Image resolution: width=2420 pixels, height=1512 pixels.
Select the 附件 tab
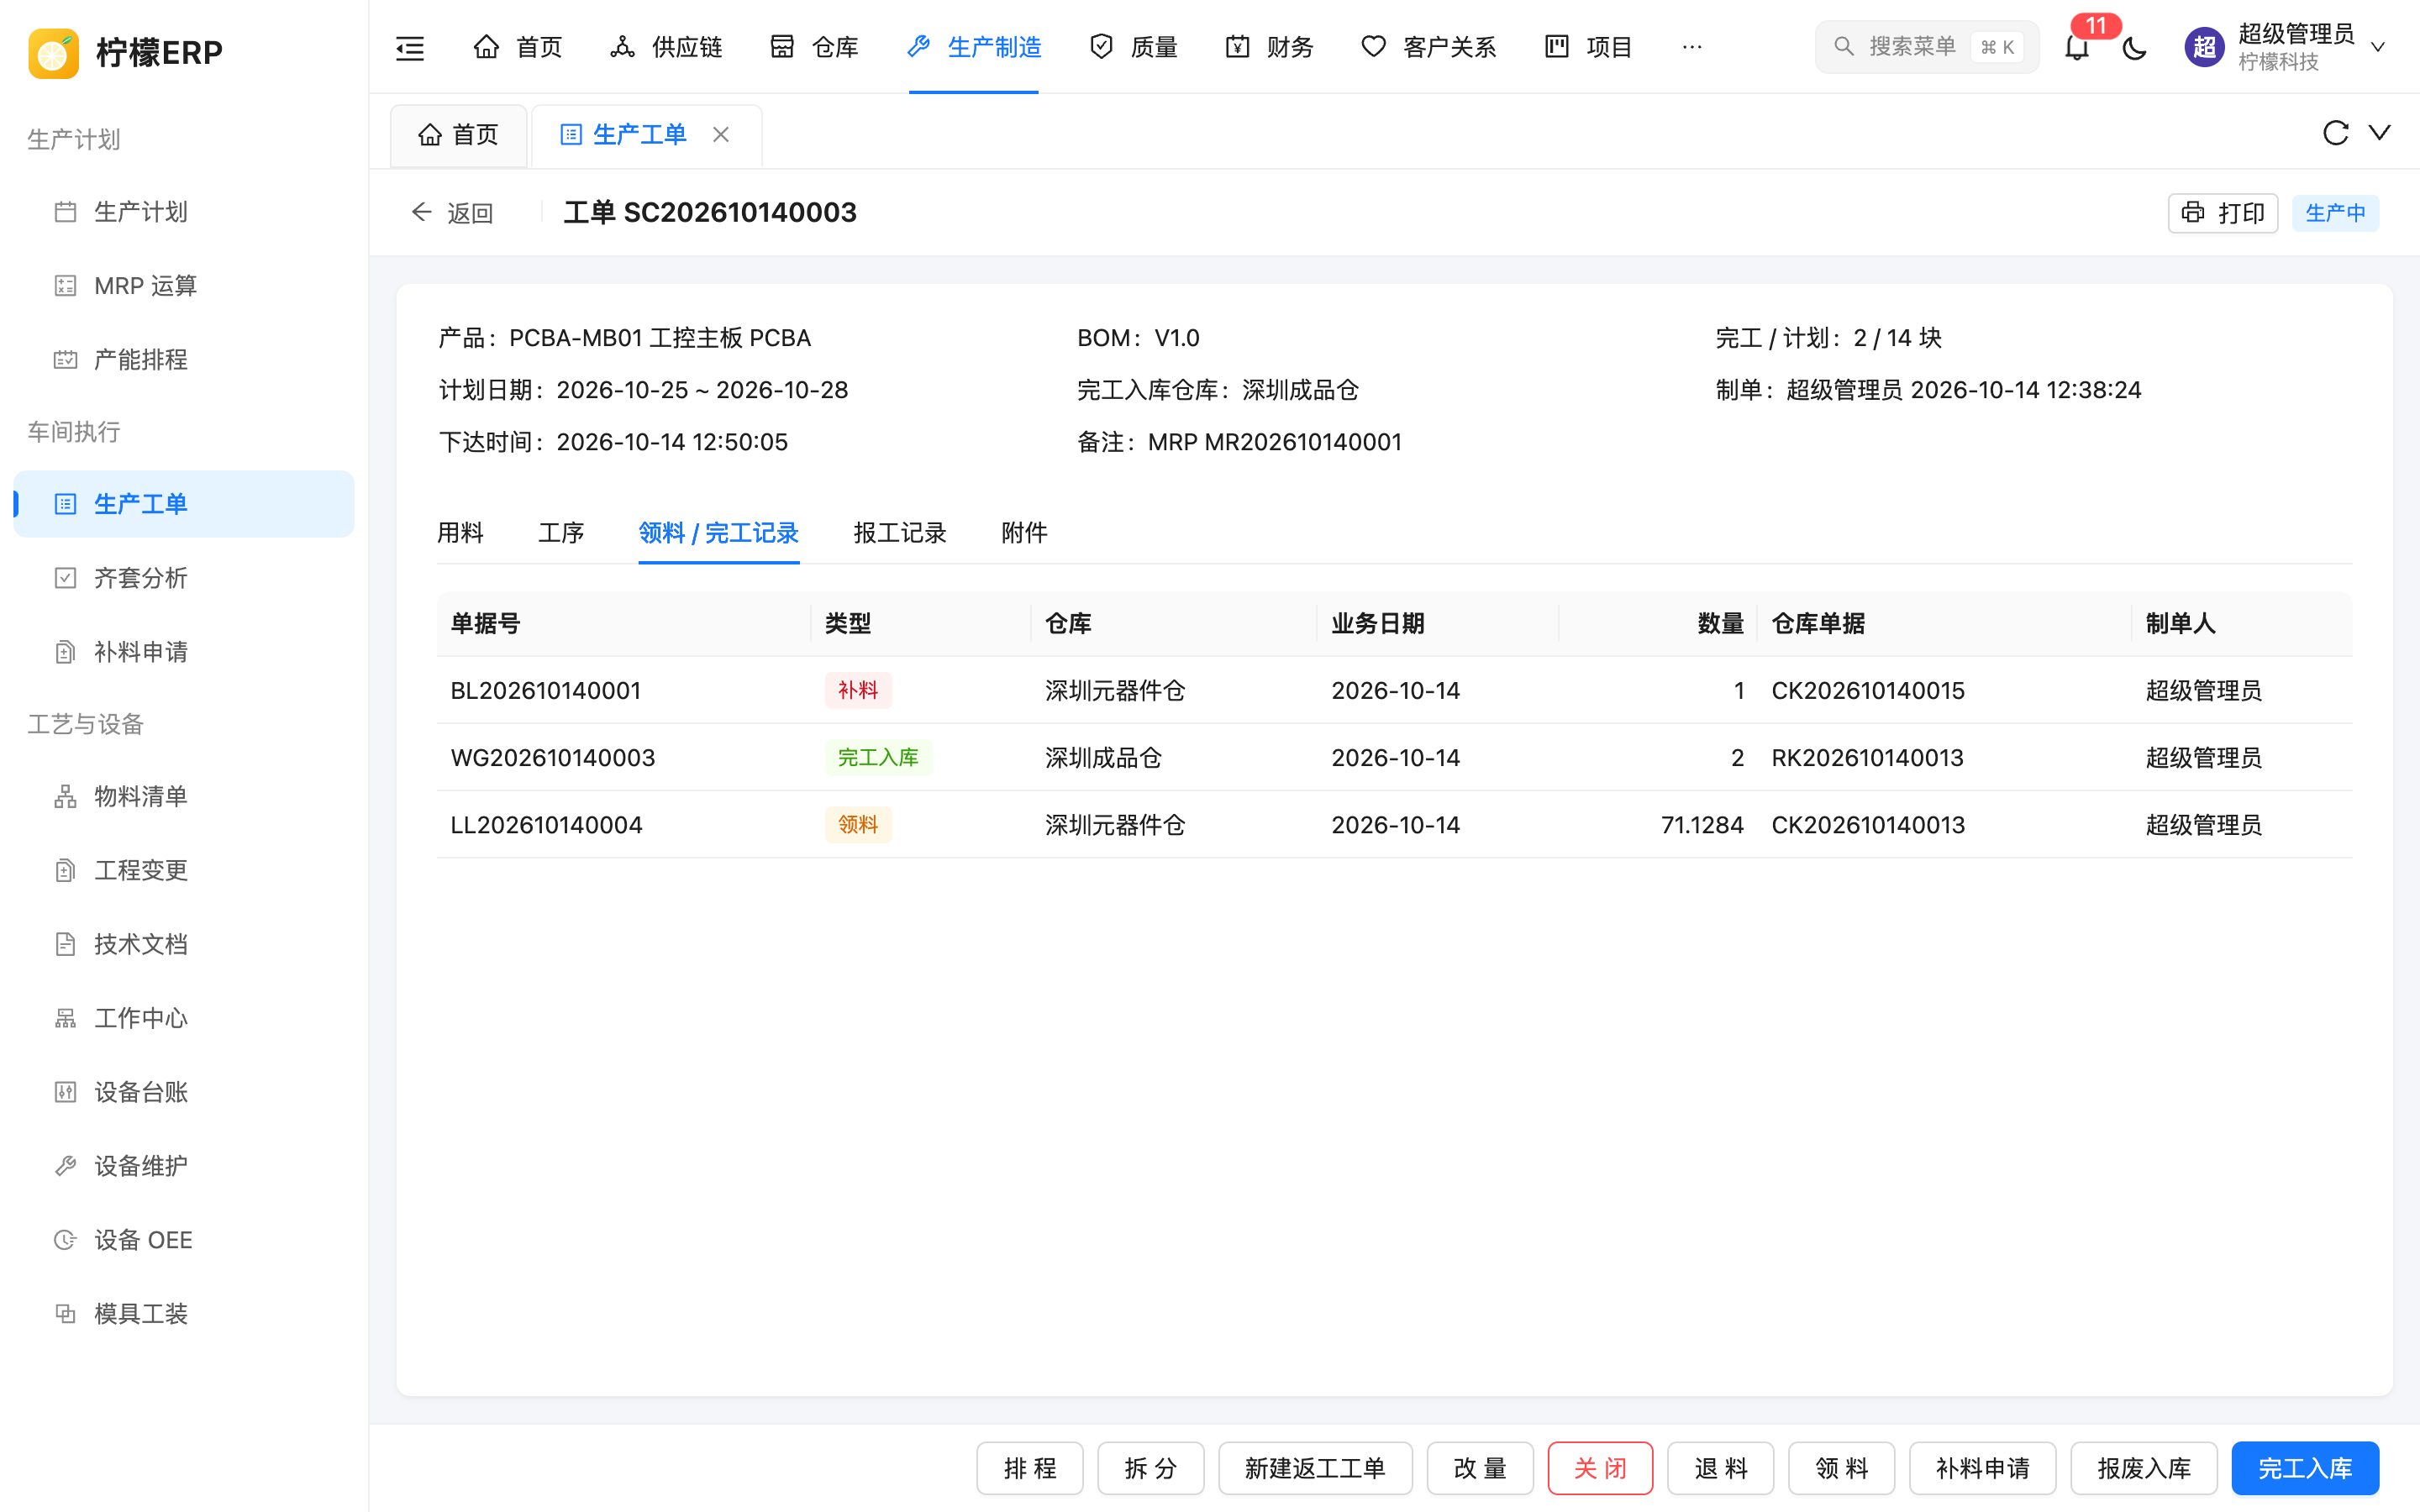(x=1024, y=533)
